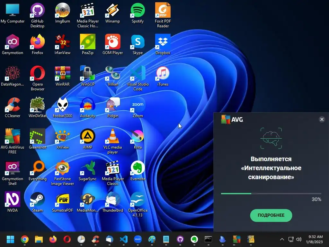Viewport: 329px width, 247px height.
Task: Click the AIMP desktop icon
Action: click(x=87, y=139)
